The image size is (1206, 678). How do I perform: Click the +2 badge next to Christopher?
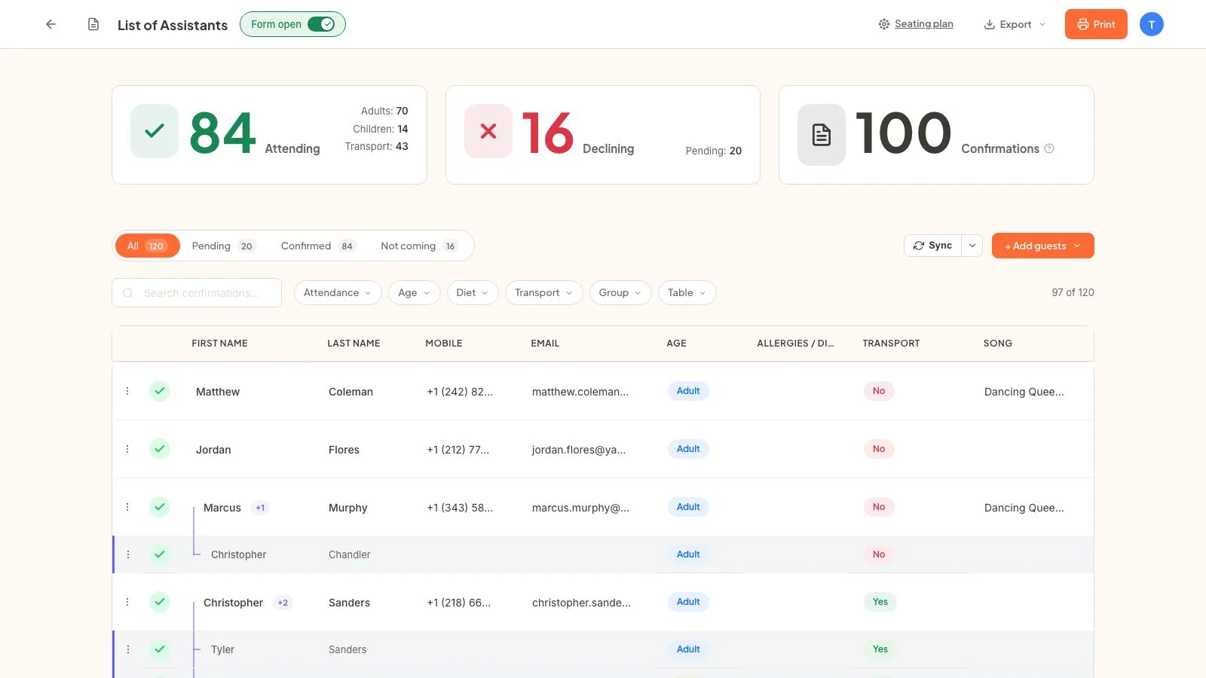(x=283, y=603)
